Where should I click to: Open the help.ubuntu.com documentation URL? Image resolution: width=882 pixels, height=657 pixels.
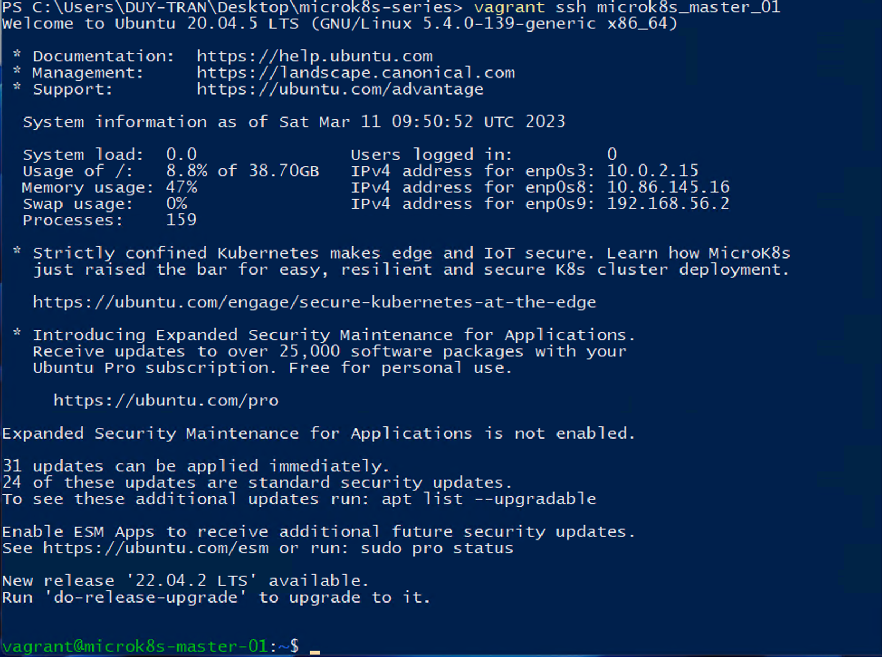[314, 56]
